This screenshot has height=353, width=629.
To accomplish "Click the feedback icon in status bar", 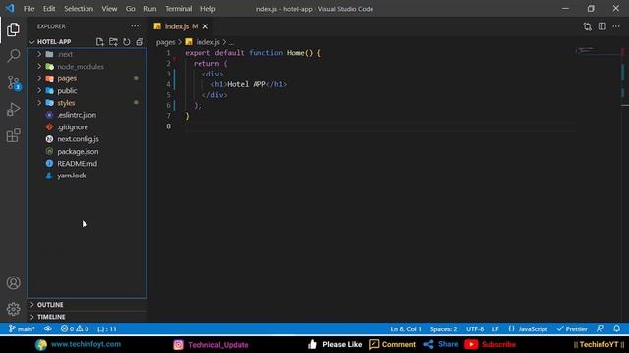I will tap(600, 329).
